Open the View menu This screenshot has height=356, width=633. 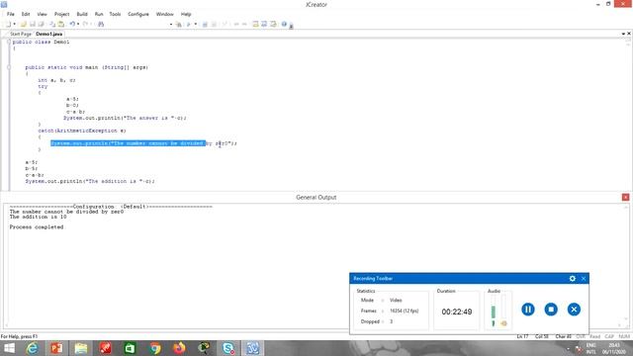[x=42, y=14]
